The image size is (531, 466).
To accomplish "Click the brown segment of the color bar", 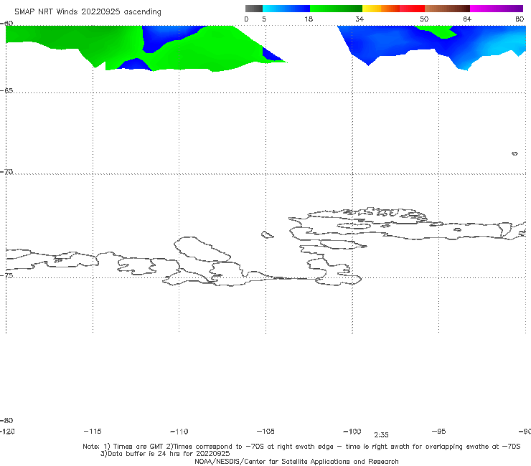I will tap(447, 9).
